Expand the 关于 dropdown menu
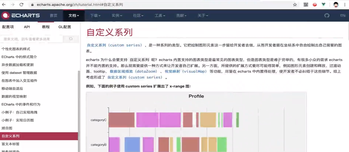Viewport: 349px width, 152px height. point(203,16)
